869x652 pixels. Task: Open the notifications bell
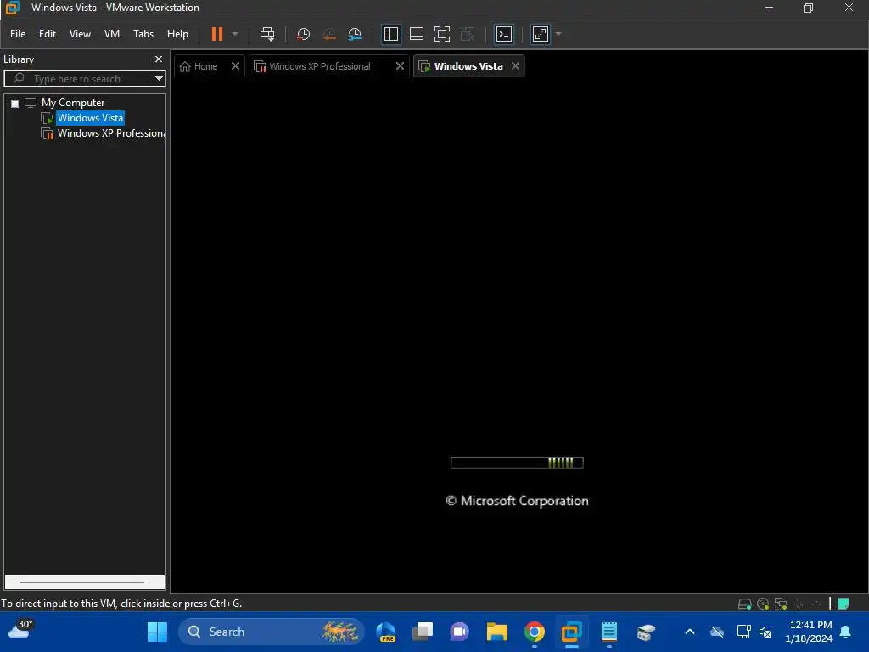[x=846, y=632]
